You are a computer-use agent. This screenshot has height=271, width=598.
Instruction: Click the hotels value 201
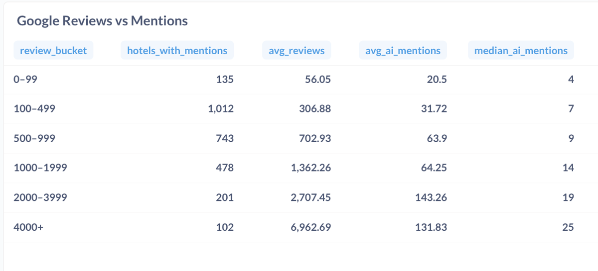click(x=225, y=197)
